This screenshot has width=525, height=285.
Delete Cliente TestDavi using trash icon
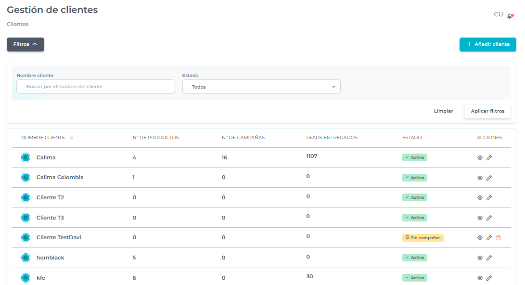(499, 238)
